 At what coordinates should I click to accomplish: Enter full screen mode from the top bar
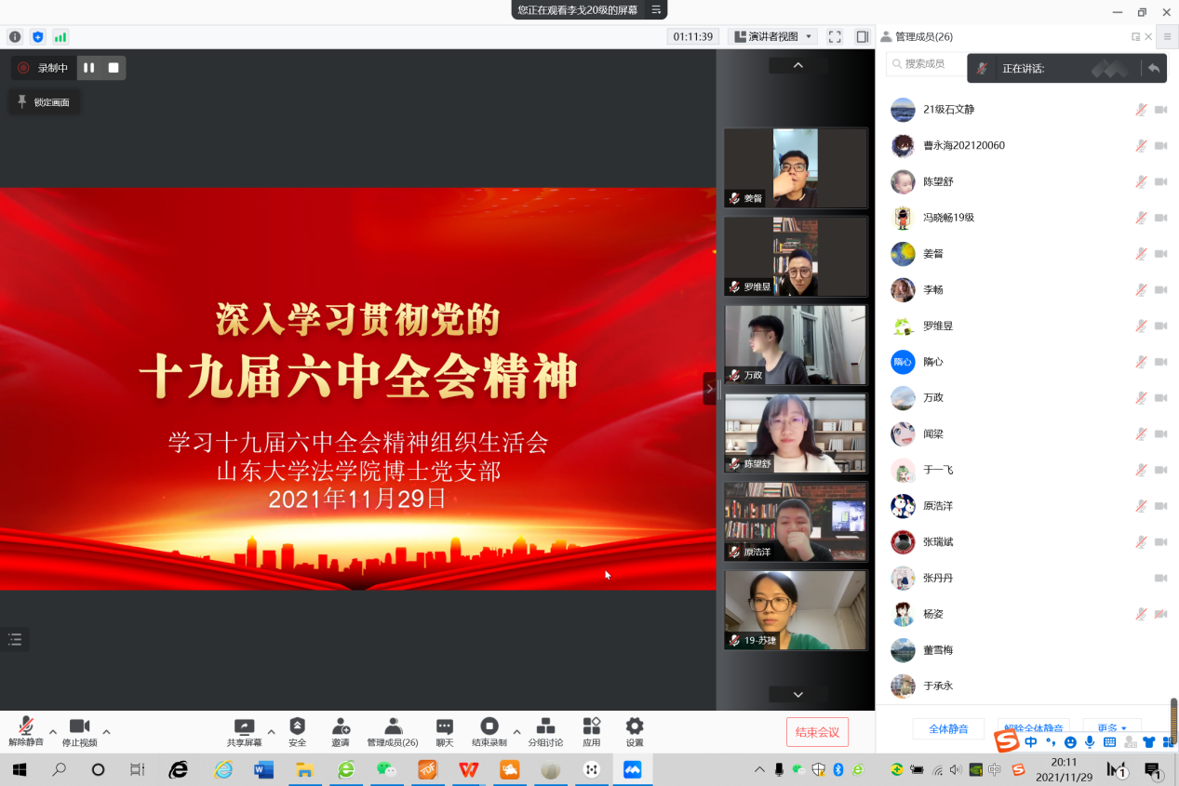835,36
